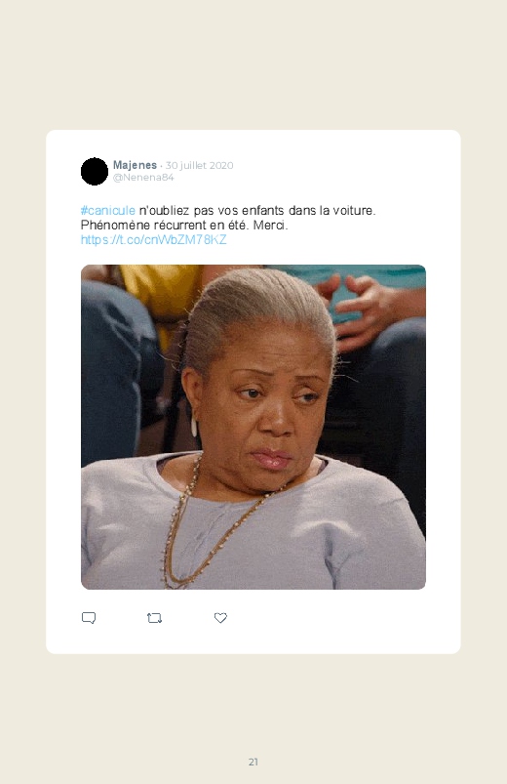Open the Majenes display name
The width and height of the screenshot is (507, 784).
[135, 165]
